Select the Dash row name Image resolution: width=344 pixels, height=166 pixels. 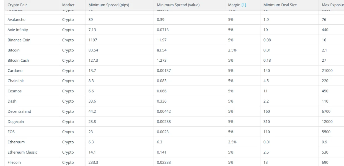[x=12, y=101]
